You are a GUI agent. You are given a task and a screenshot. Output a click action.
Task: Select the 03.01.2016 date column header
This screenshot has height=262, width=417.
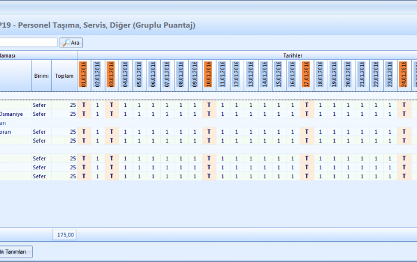(x=111, y=75)
